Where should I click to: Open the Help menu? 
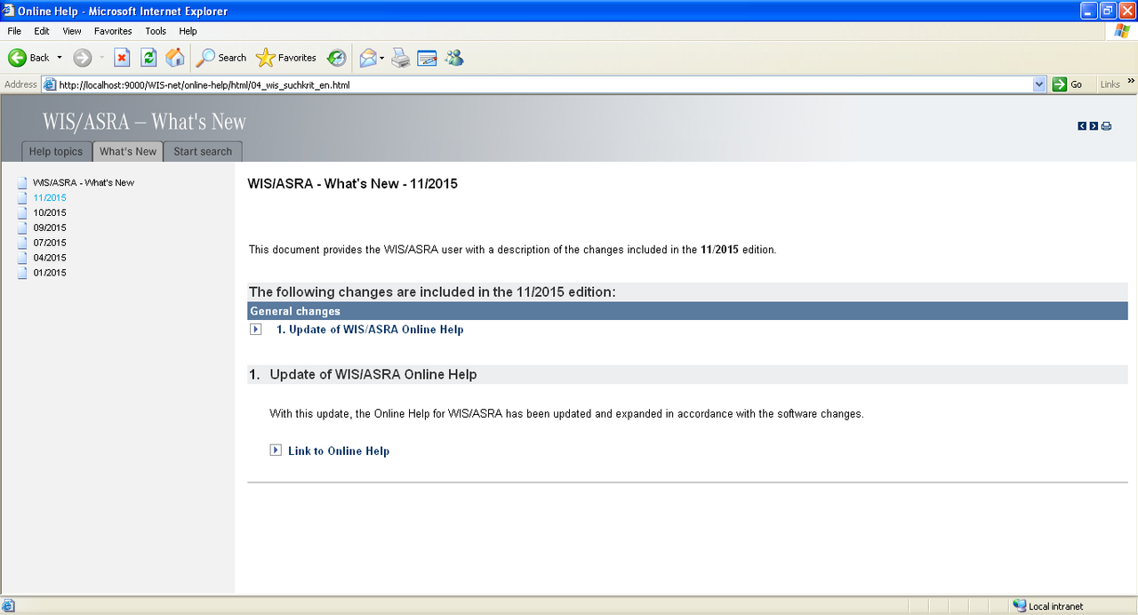click(188, 31)
